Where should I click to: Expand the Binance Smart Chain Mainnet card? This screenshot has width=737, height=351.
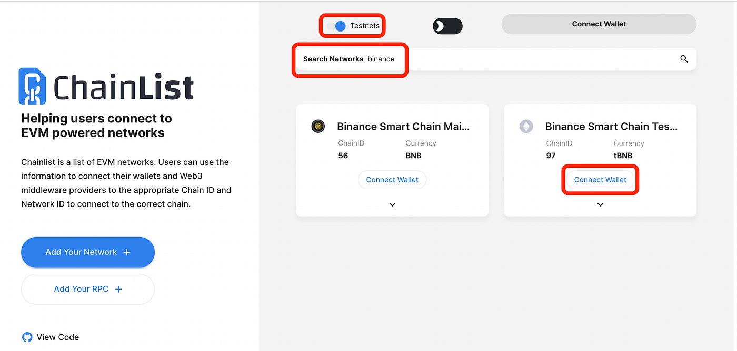pos(392,204)
